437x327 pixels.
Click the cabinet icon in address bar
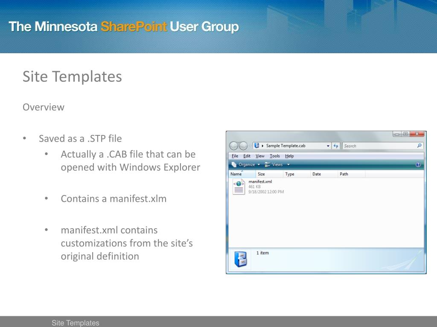pyautogui.click(x=257, y=146)
